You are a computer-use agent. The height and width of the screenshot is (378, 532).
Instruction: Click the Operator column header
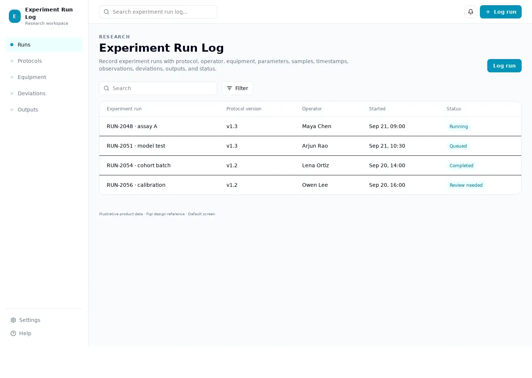click(312, 109)
